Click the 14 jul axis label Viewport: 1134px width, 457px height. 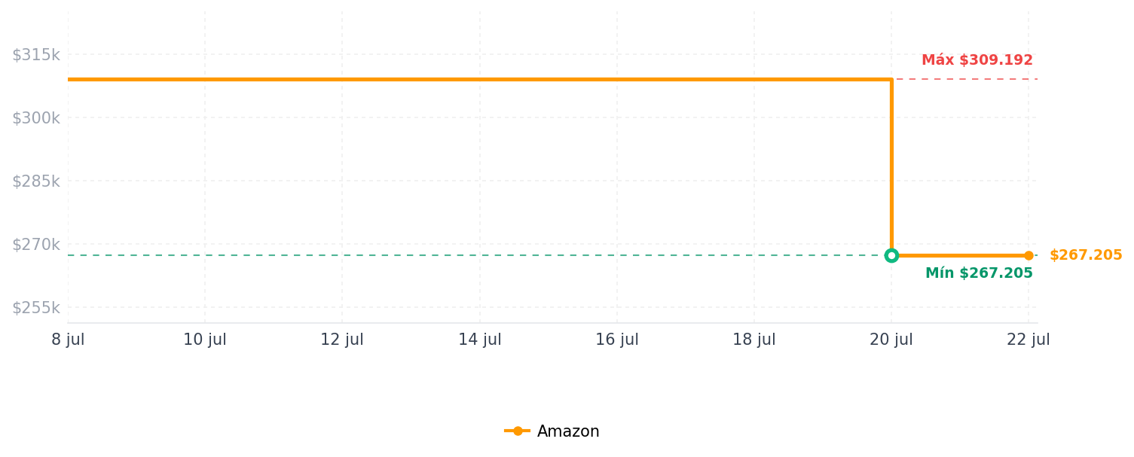[x=480, y=340]
